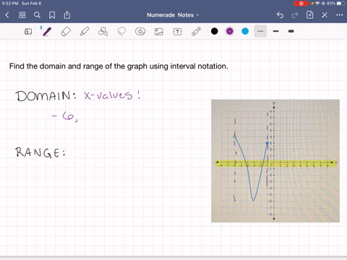Select the Image insert tool
Image resolution: width=347 pixels, height=260 pixels.
(x=159, y=32)
